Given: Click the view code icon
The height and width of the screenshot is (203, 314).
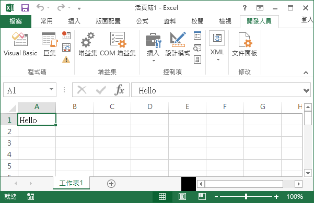Looking at the screenshot, I should pos(197,48).
